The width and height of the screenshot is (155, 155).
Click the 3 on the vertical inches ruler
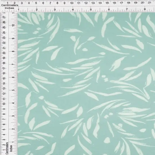13,116
